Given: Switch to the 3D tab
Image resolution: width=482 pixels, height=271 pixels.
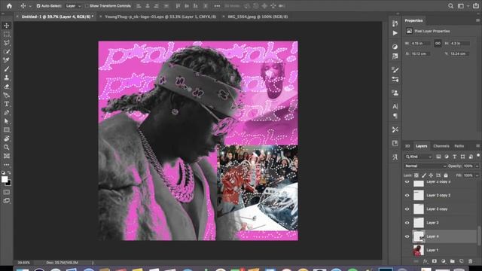Looking at the screenshot, I should point(407,146).
